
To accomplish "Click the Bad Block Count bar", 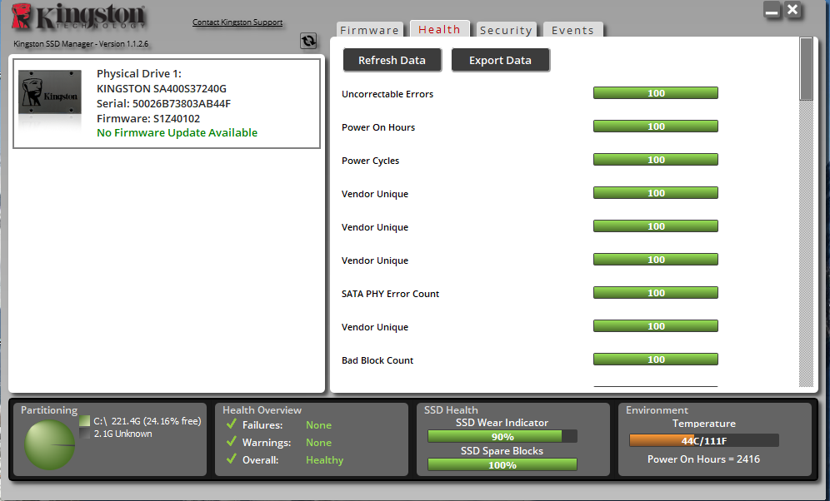I will pyautogui.click(x=655, y=360).
